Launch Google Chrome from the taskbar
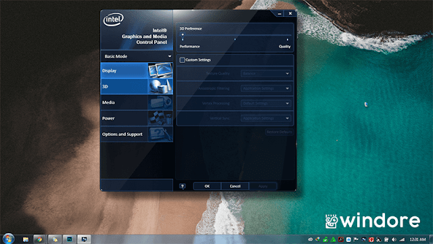This screenshot has width=433, height=244. [39, 239]
